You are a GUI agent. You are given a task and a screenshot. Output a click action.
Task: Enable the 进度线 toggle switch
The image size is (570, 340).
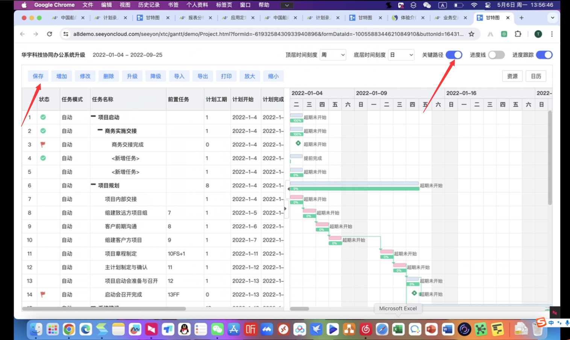(x=496, y=55)
